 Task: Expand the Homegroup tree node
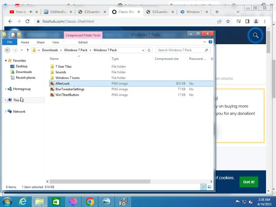(x=6, y=89)
